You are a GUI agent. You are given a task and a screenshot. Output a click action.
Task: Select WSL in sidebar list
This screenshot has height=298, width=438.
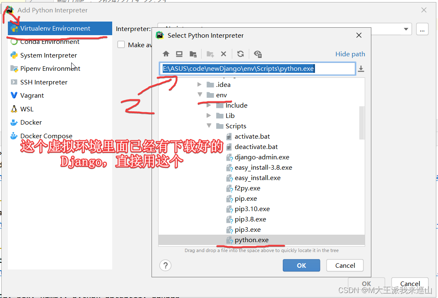pyautogui.click(x=60, y=109)
